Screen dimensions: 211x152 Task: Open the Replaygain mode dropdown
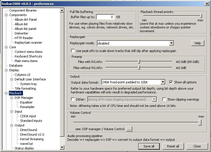[x=171, y=43]
